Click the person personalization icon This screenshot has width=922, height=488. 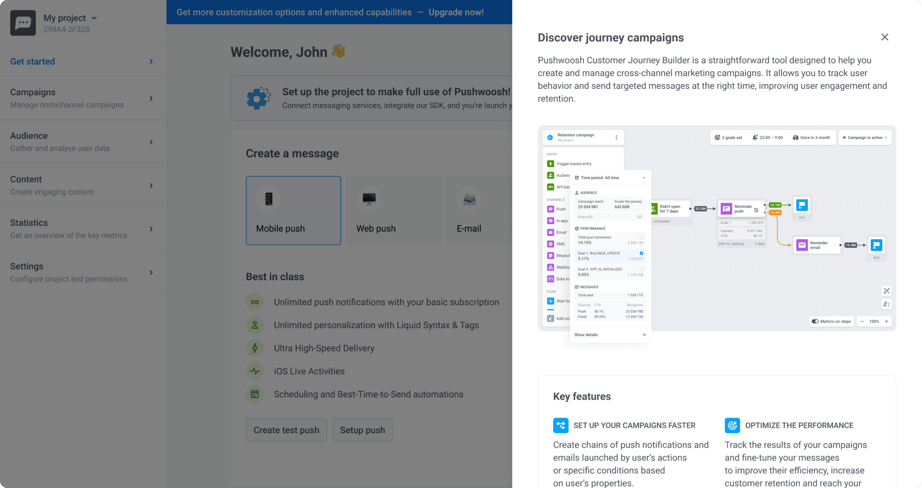click(x=255, y=325)
